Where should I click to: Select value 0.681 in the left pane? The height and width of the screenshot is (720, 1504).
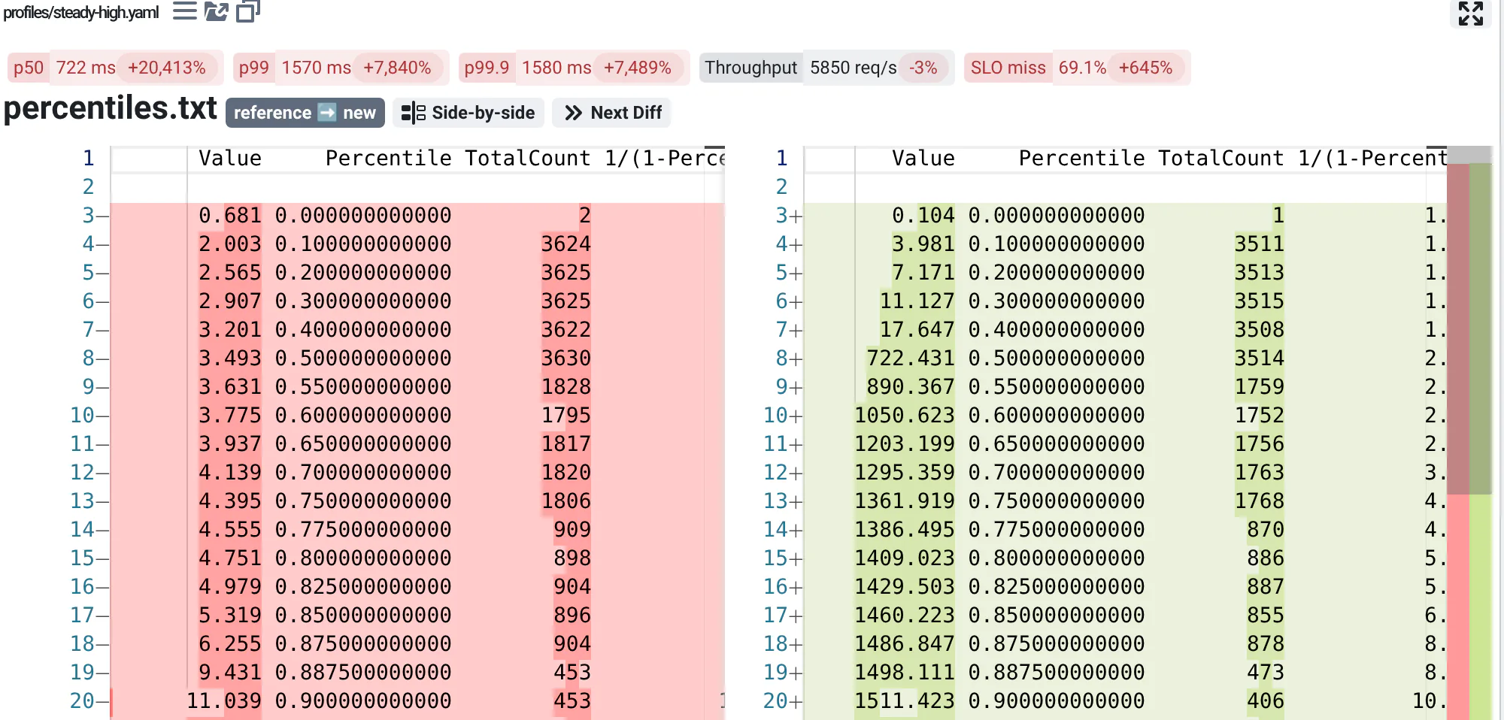coord(230,216)
